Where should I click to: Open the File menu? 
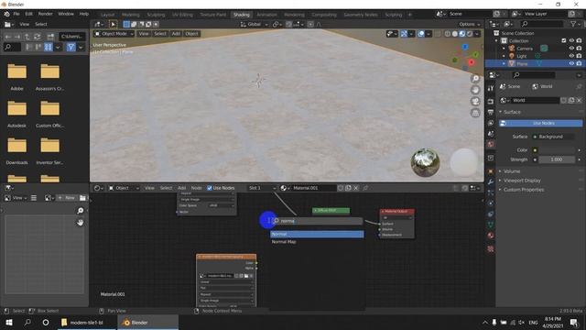pyautogui.click(x=16, y=14)
